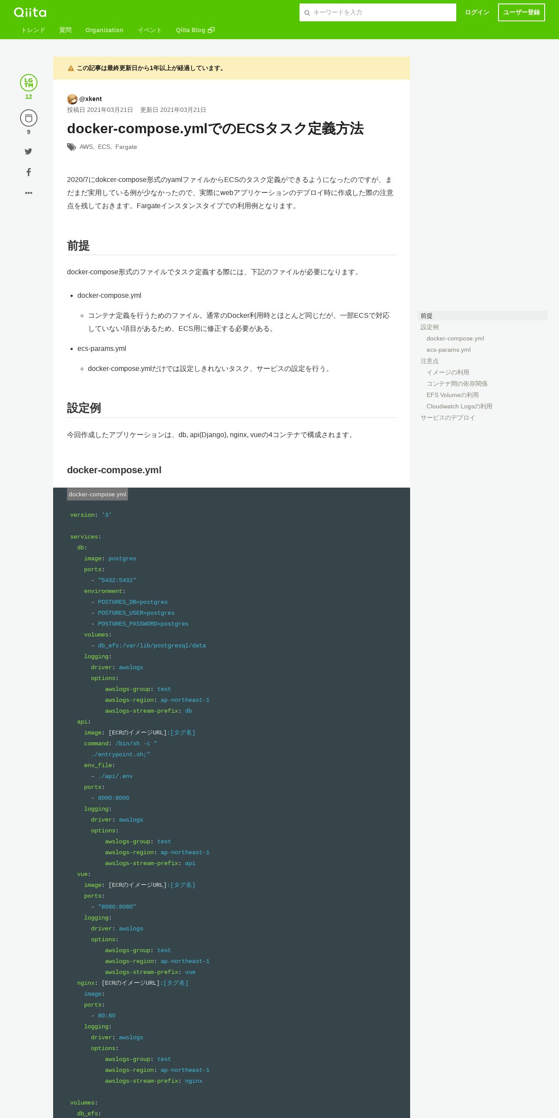
Task: Click the "5432:5432" port value
Action: (x=117, y=580)
